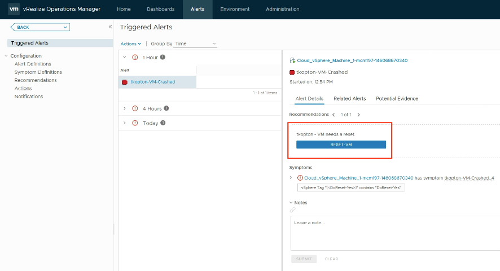Click the VMware vm logo icon
Viewport: 500px width, 271px height.
[14, 9]
